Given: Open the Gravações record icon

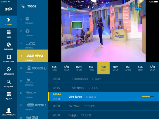Looking at the screenshot, I should pyautogui.click(x=9, y=69).
